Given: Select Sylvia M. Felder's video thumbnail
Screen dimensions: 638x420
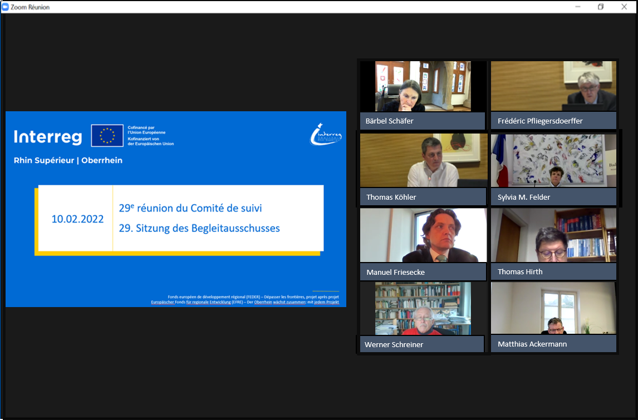Looking at the screenshot, I should [x=553, y=160].
